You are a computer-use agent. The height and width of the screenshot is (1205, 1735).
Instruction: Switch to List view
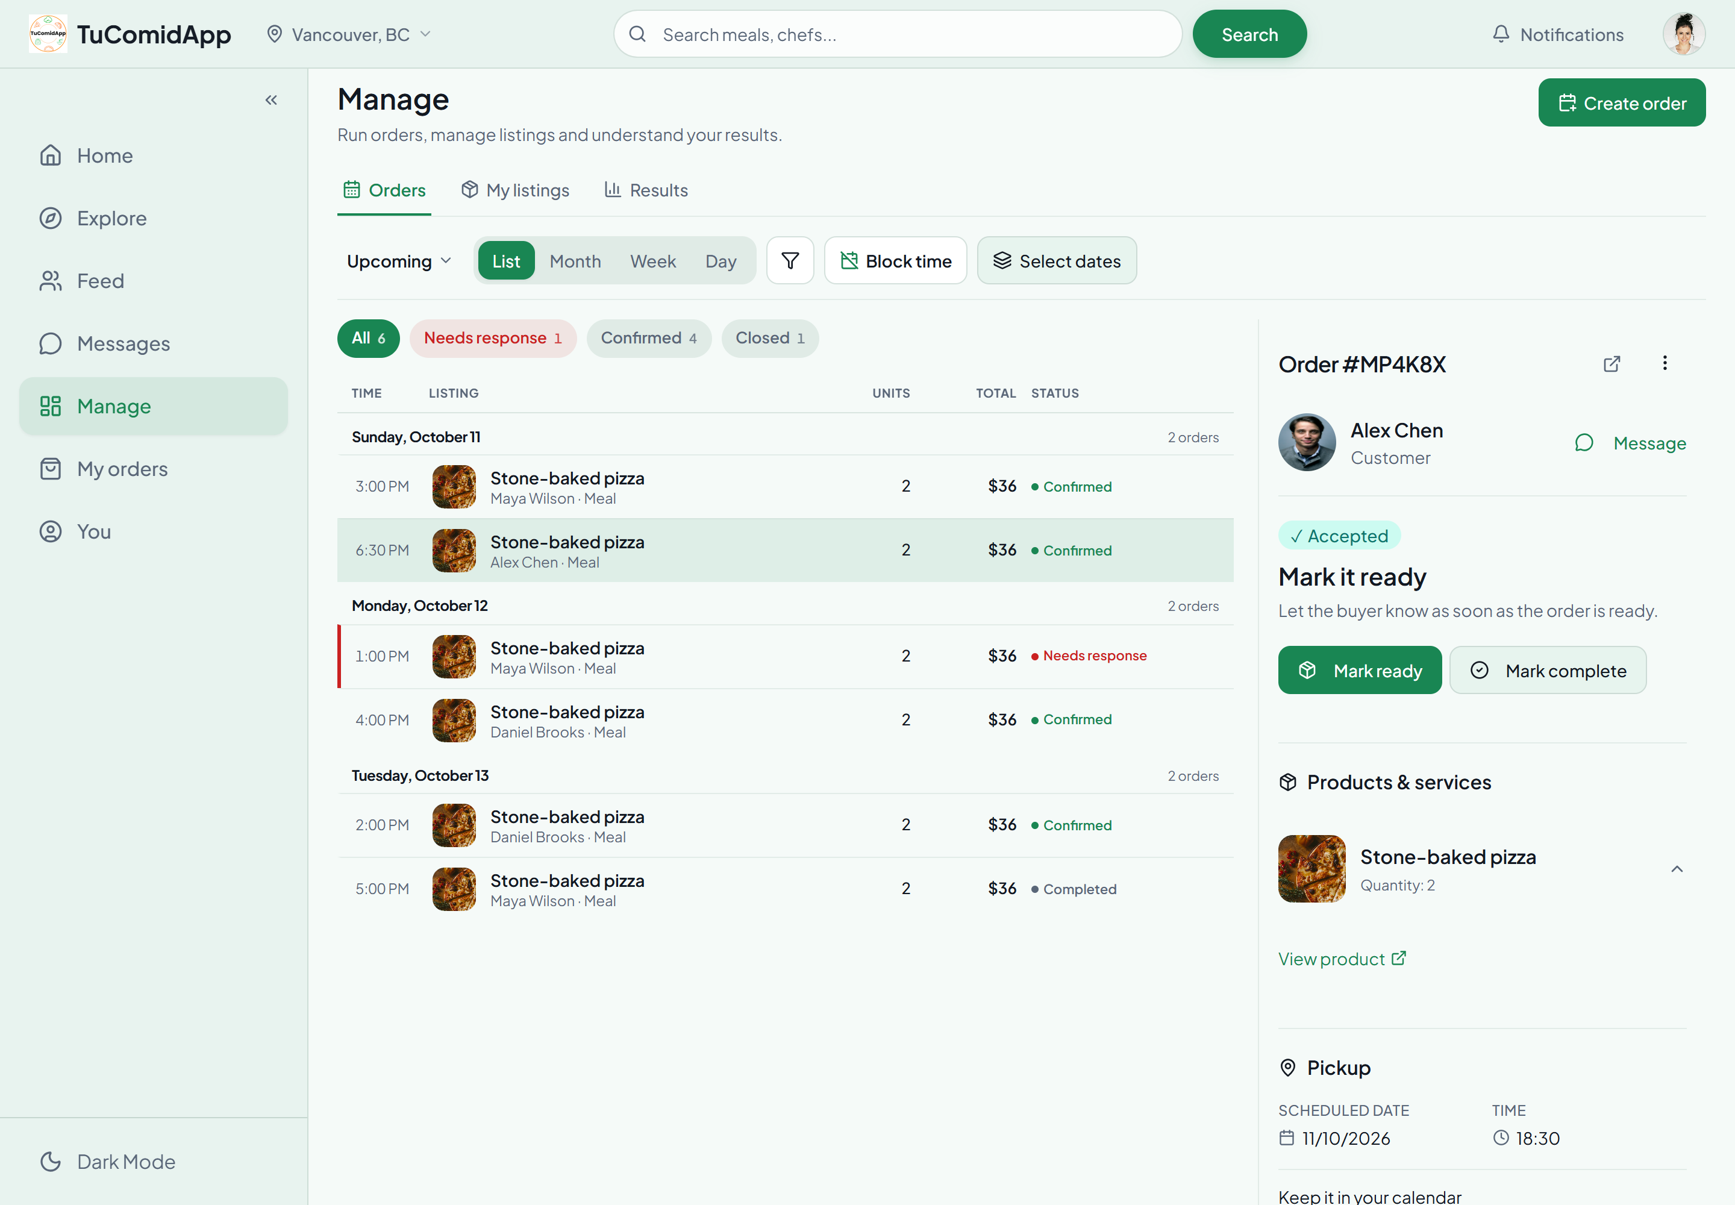[x=506, y=260]
